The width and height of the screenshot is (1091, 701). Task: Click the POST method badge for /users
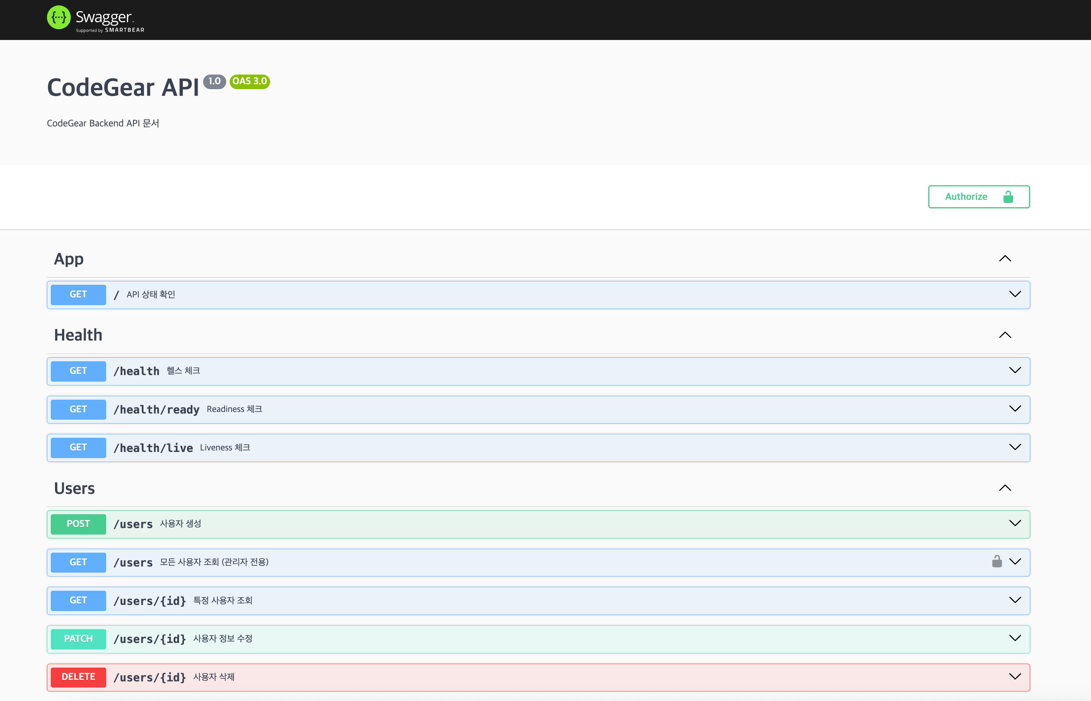pos(78,524)
